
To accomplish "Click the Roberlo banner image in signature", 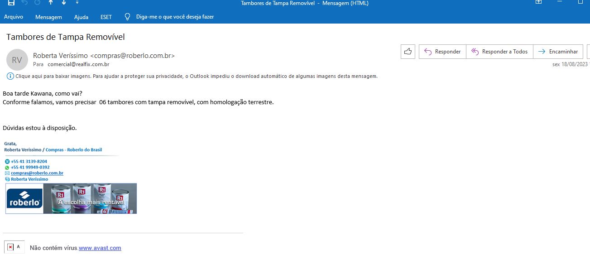I will point(71,198).
